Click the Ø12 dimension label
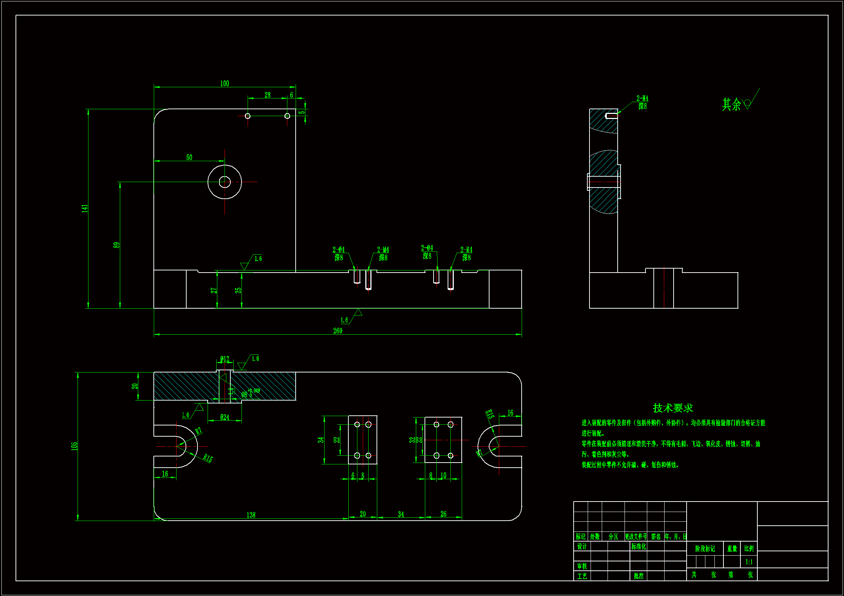This screenshot has width=844, height=596. [x=225, y=359]
